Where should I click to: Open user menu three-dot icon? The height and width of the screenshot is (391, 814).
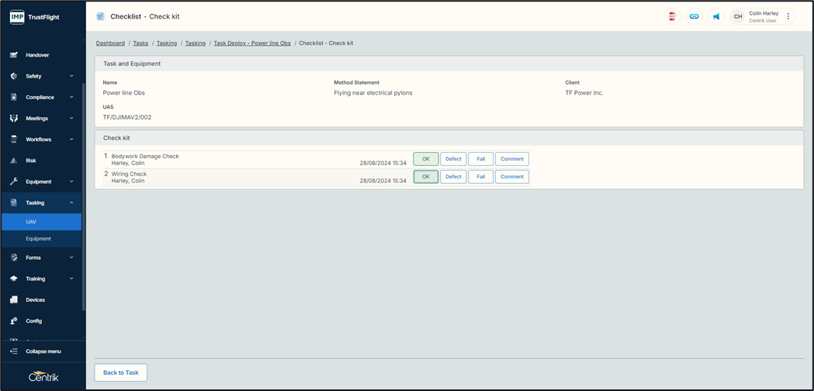(788, 16)
